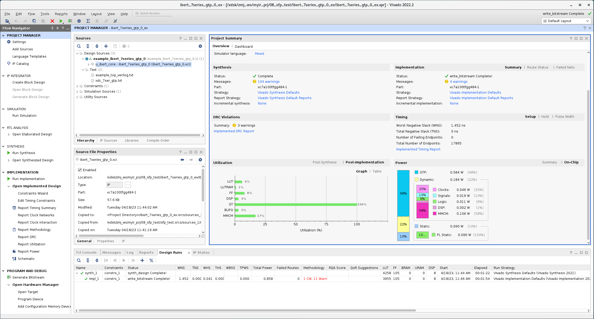
Task: Switch Utilization to Post-Synthesis
Action: [x=324, y=162]
